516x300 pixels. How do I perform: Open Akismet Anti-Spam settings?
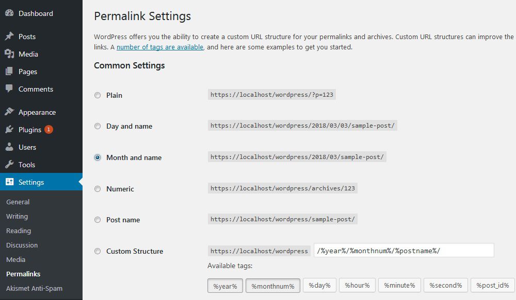click(34, 289)
